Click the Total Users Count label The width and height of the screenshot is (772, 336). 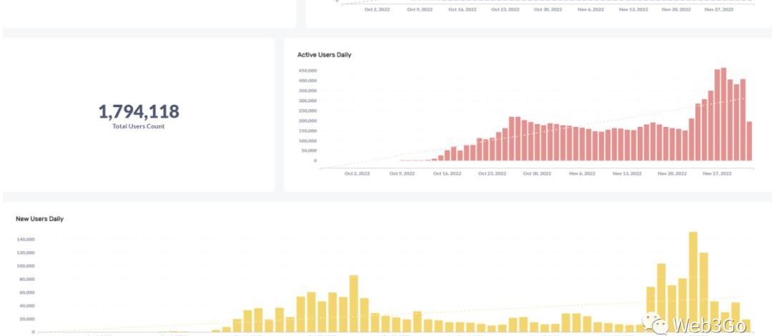[139, 126]
